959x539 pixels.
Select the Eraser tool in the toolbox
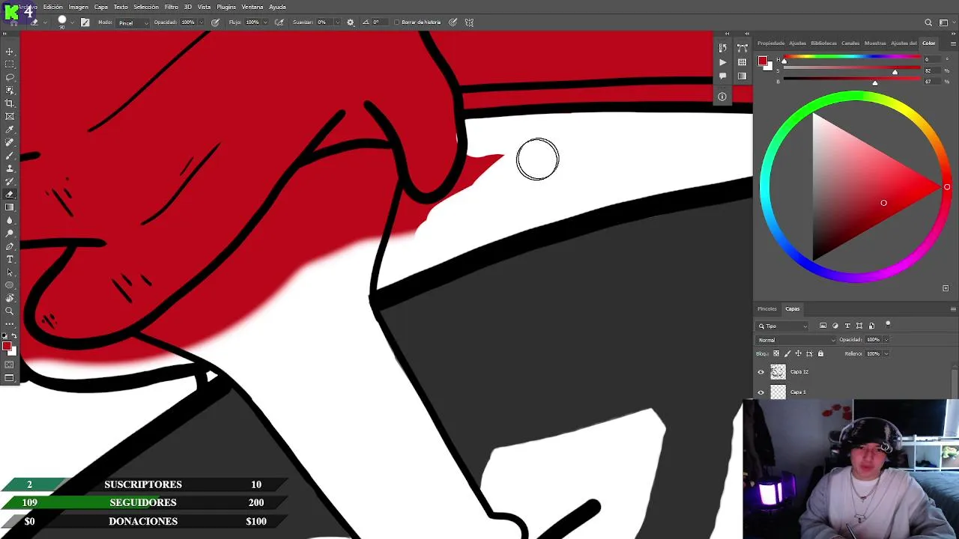coord(10,194)
